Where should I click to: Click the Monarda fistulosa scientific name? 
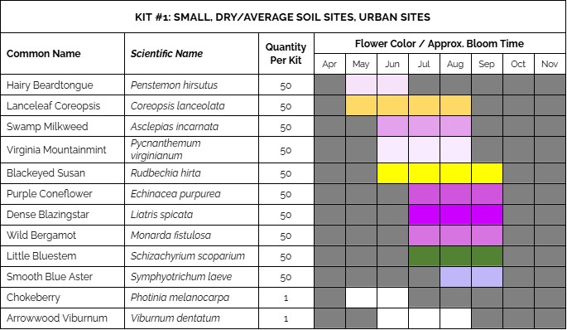tap(171, 235)
